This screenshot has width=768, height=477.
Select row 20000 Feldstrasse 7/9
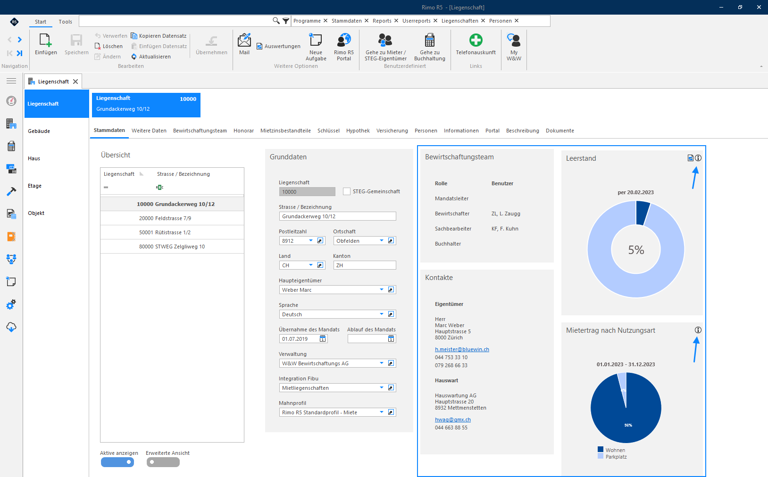tap(172, 218)
